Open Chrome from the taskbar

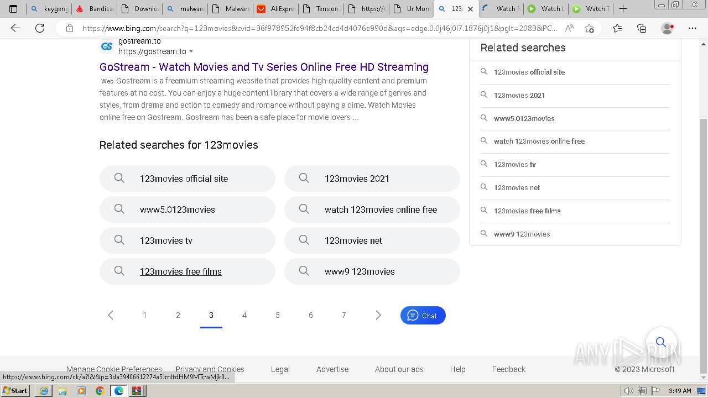tap(100, 391)
